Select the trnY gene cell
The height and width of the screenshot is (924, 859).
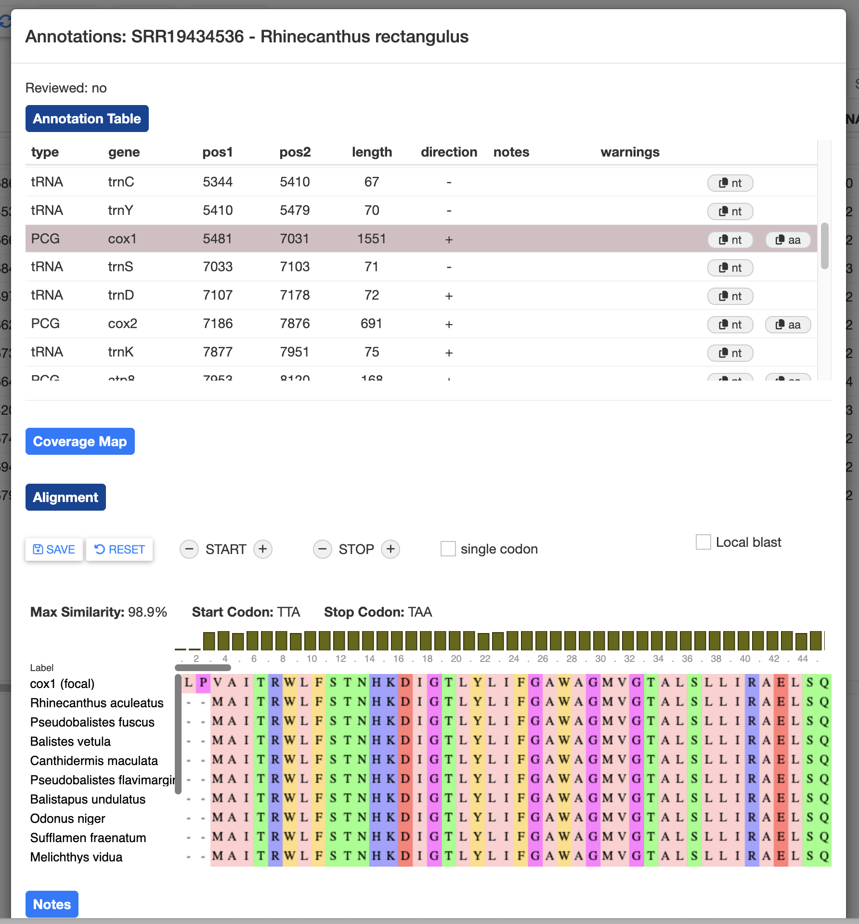tap(120, 211)
